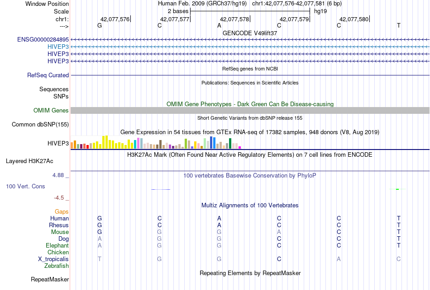Viewport: 430px width, 290px height.
Task: Open the RefSeq Curated track label
Action: [x=48, y=75]
